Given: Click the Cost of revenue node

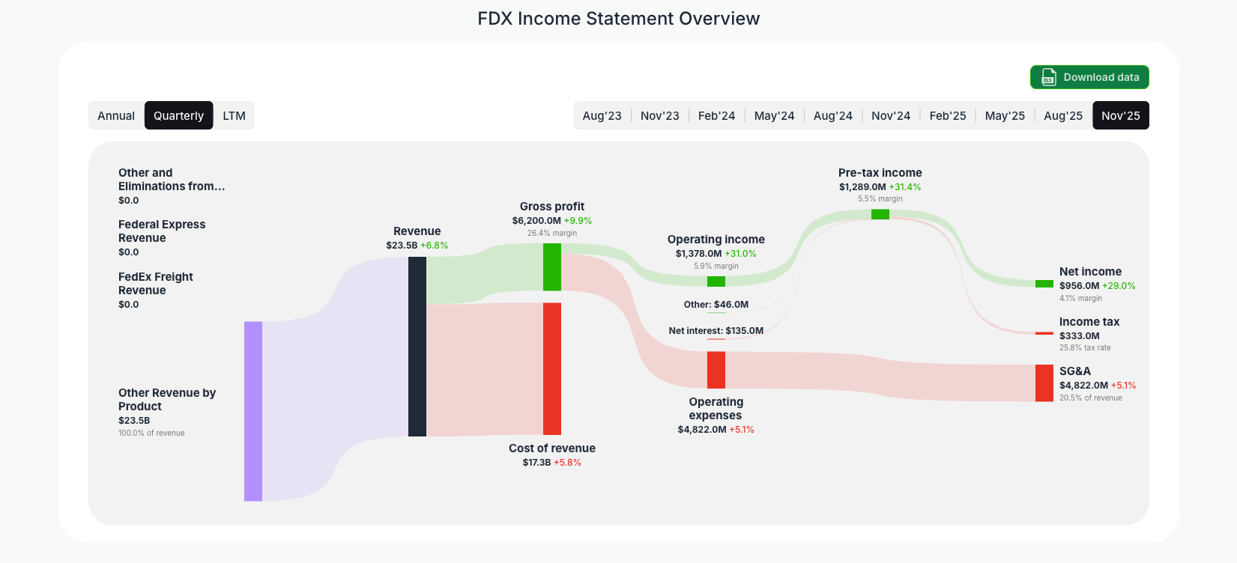Looking at the screenshot, I should pos(551,368).
